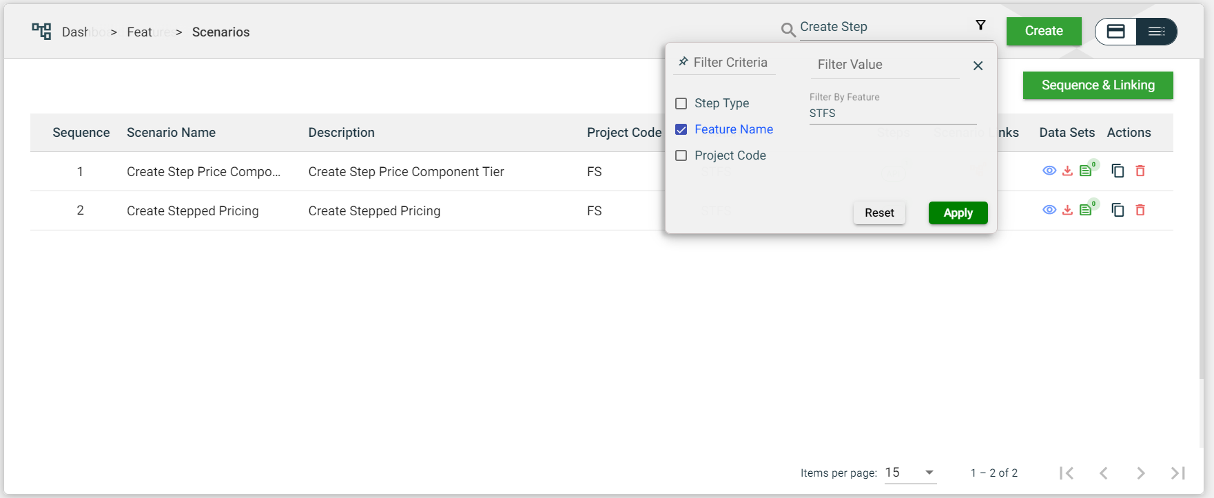Reset the filter criteria

tap(879, 213)
